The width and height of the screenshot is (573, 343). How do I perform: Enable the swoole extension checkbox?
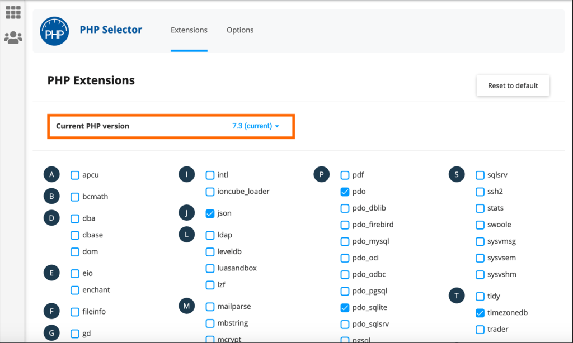[x=480, y=225]
